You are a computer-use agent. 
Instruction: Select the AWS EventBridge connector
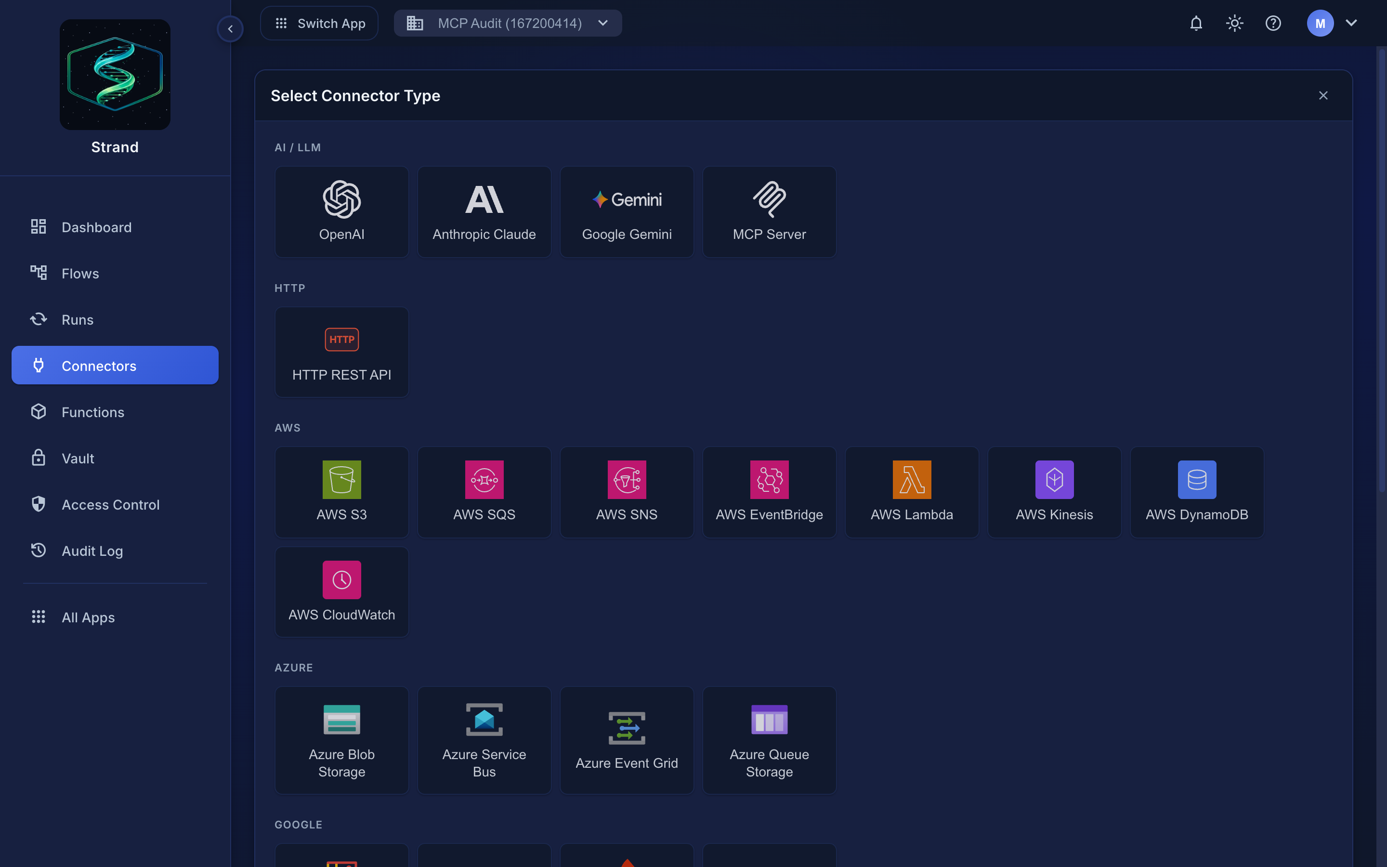pyautogui.click(x=769, y=492)
